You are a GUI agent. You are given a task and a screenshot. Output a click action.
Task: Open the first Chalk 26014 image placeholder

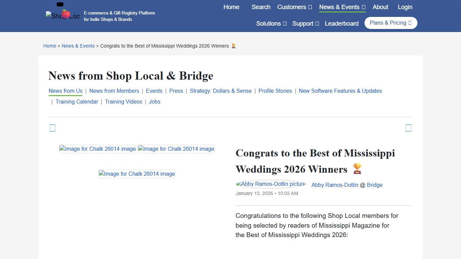click(x=97, y=149)
